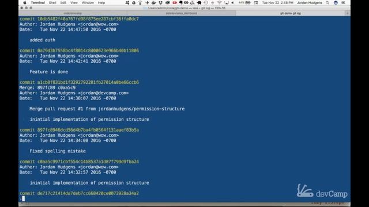Click the 'added auth' commit message
This screenshot has width=369, height=207.
pos(43,40)
